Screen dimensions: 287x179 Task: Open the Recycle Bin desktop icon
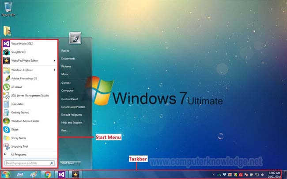click(x=8, y=9)
